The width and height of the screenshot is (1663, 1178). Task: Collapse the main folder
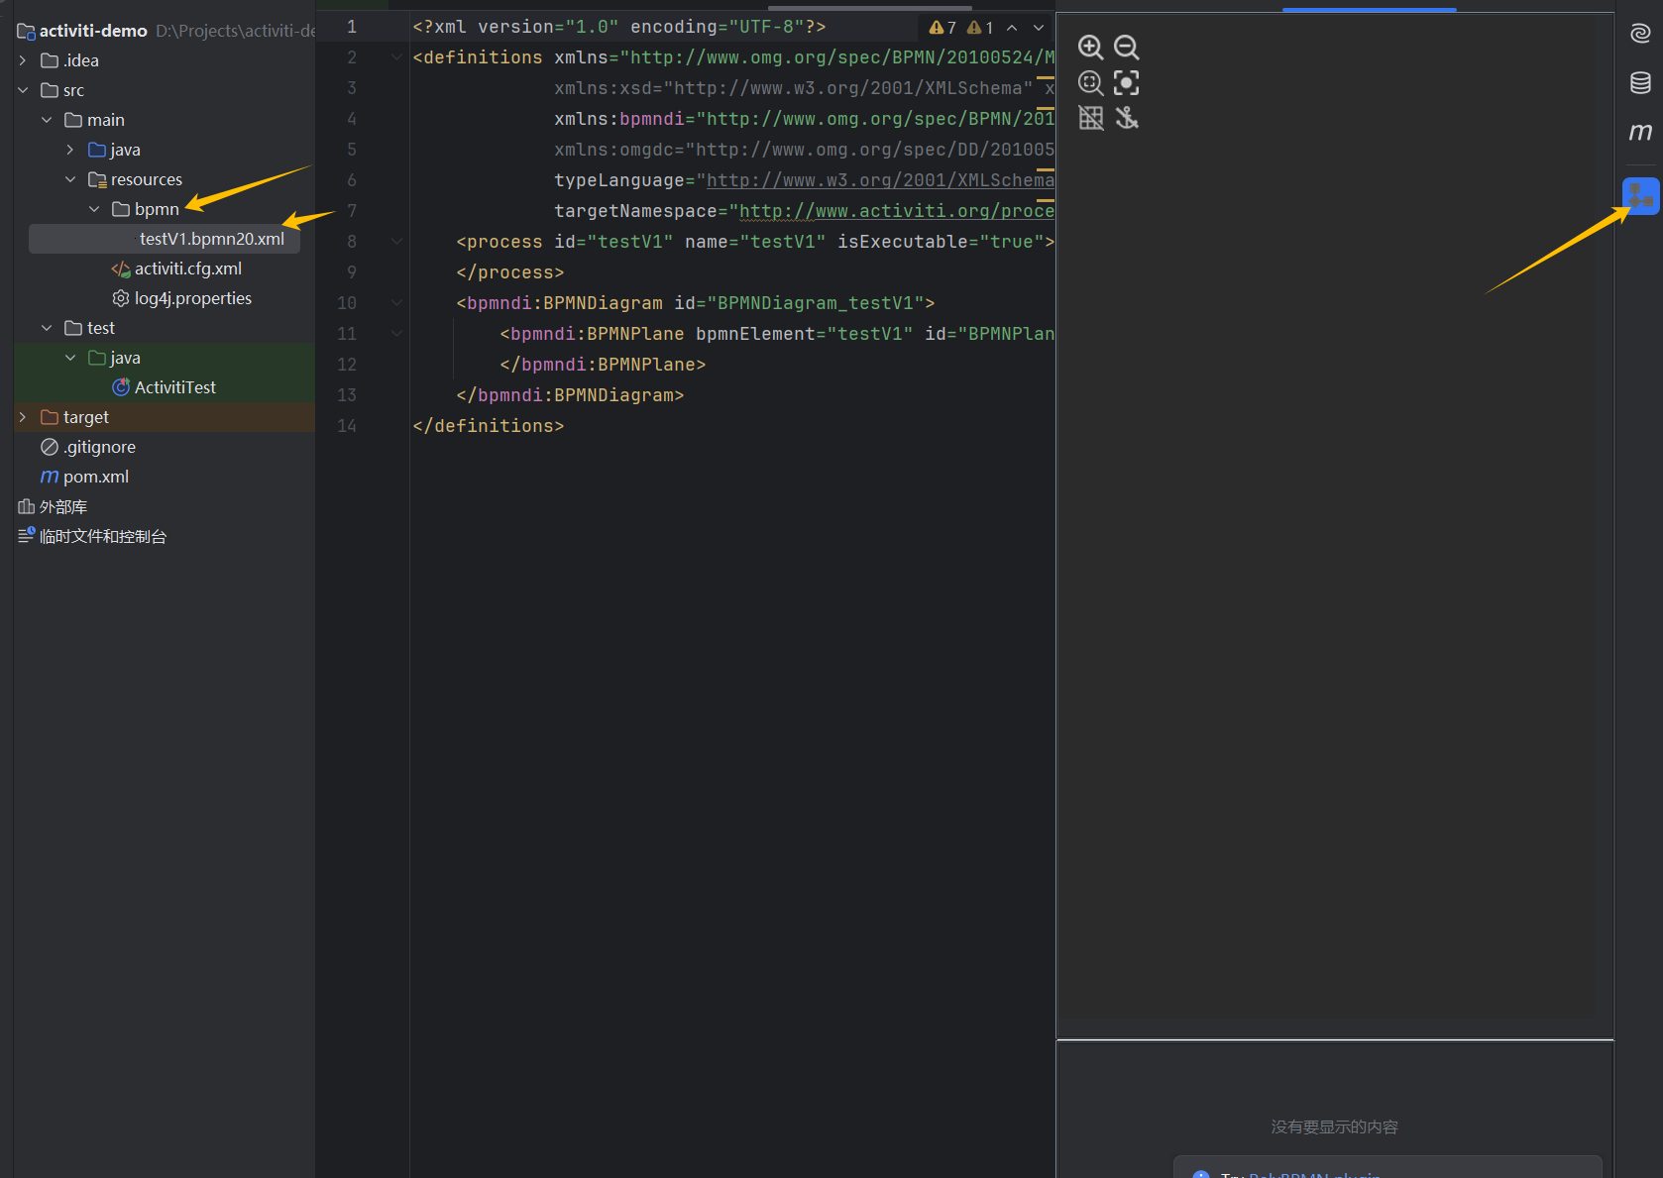coord(47,120)
